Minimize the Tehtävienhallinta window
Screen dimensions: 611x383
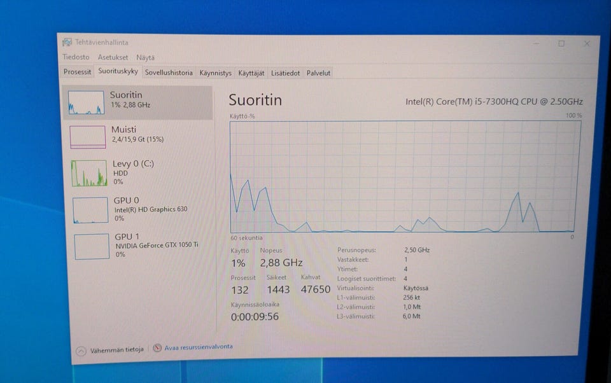[537, 43]
